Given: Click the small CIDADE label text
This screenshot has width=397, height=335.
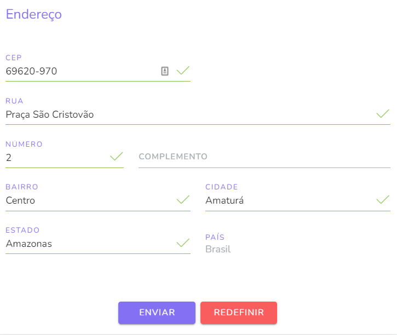Looking at the screenshot, I should tap(222, 187).
